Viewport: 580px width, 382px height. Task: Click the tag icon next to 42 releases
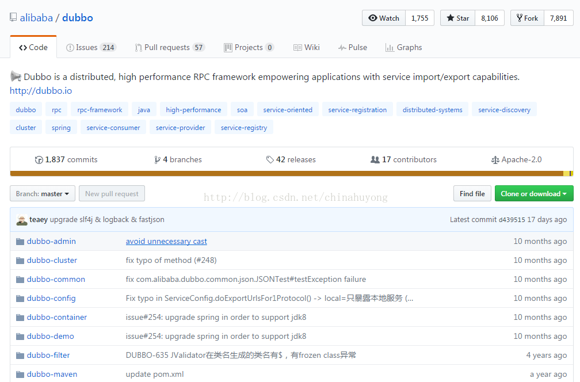click(x=270, y=160)
